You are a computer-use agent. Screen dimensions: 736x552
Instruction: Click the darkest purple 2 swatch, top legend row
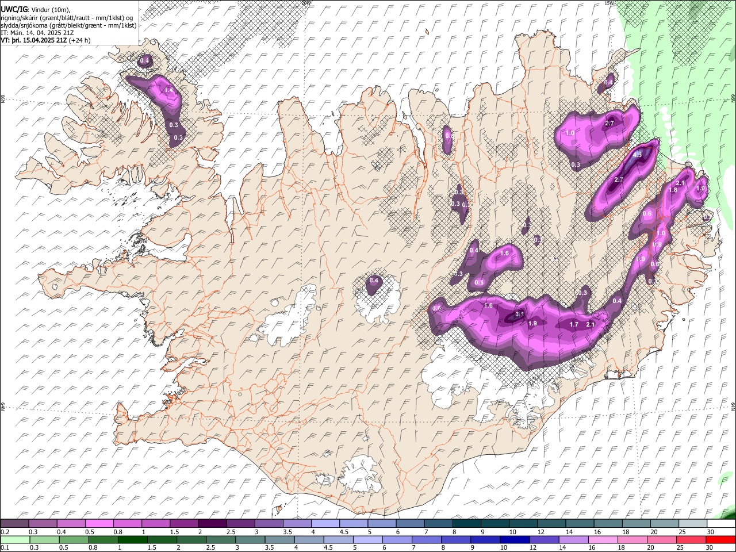(x=212, y=524)
